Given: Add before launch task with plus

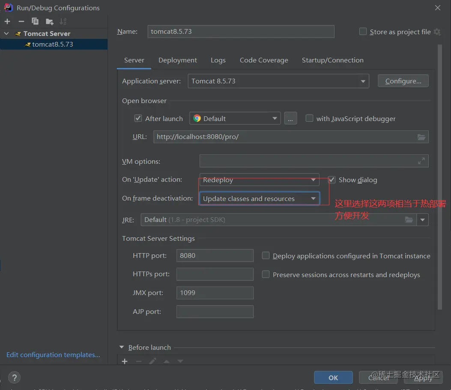Looking at the screenshot, I should coord(125,361).
